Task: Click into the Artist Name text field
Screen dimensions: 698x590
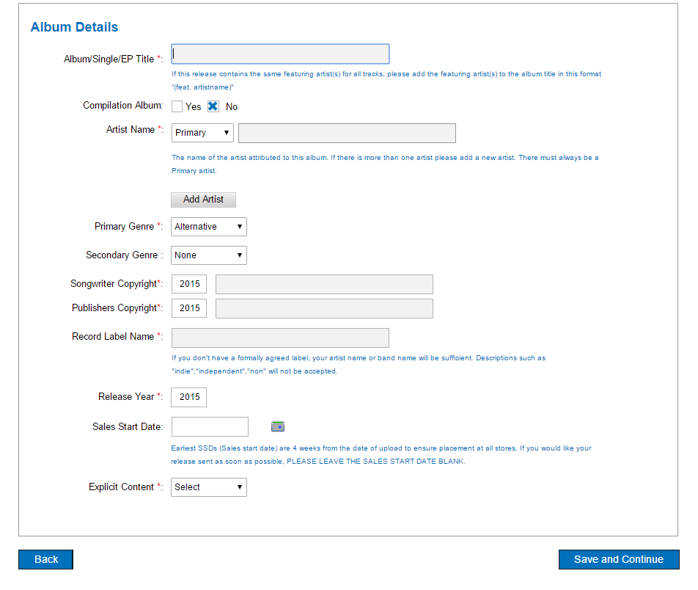Action: [x=347, y=133]
